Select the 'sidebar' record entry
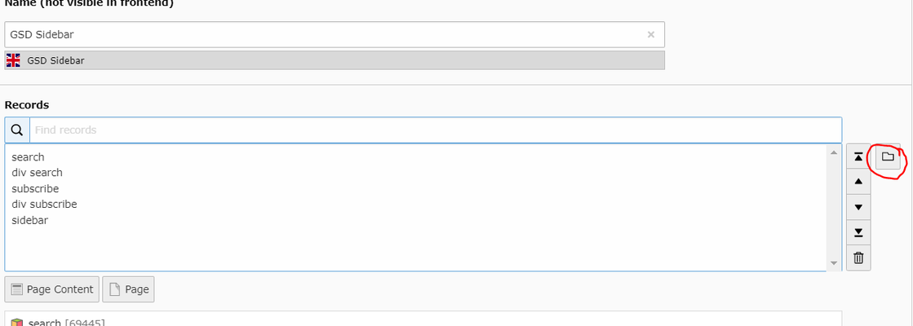 pos(30,220)
